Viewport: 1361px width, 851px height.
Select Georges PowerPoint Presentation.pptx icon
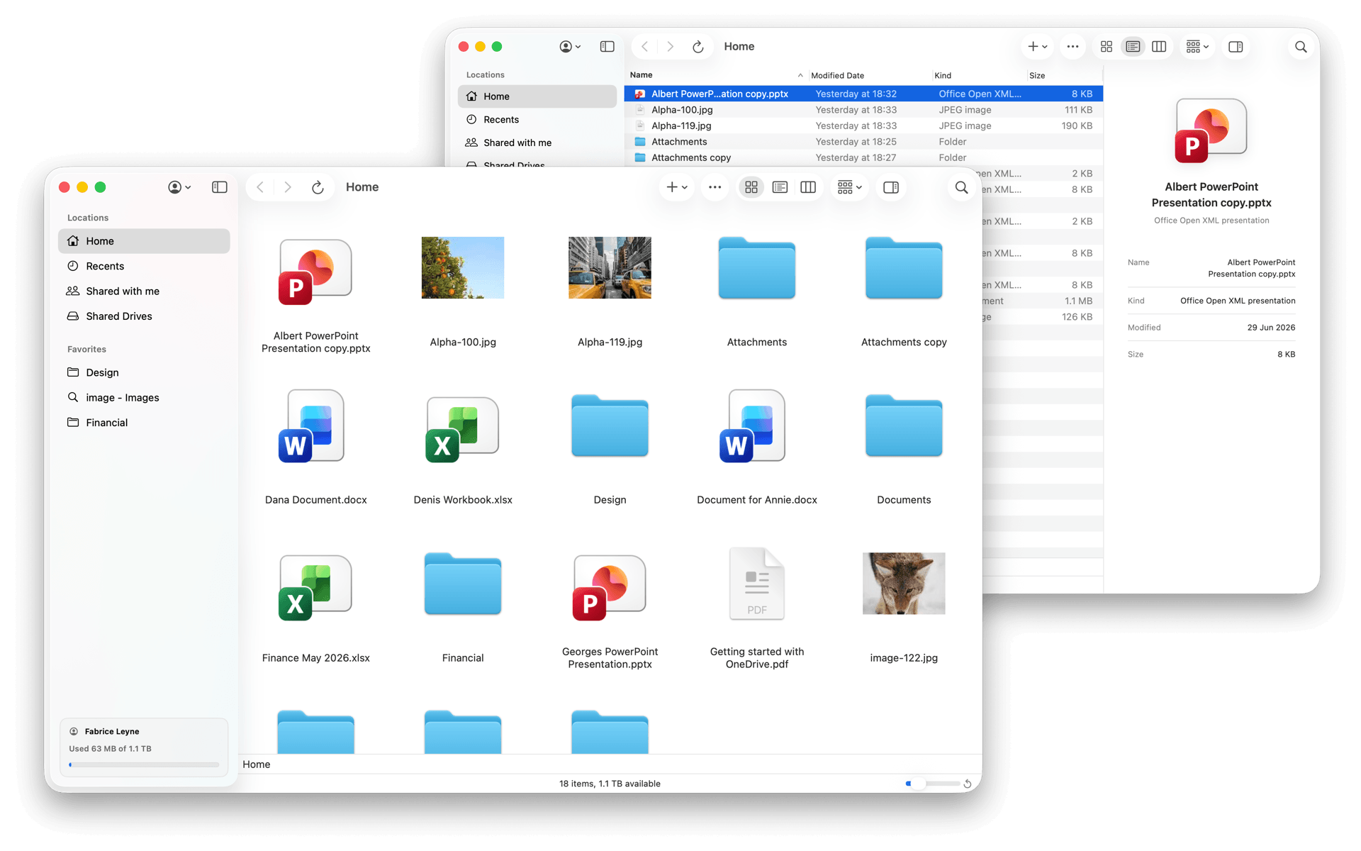(610, 588)
